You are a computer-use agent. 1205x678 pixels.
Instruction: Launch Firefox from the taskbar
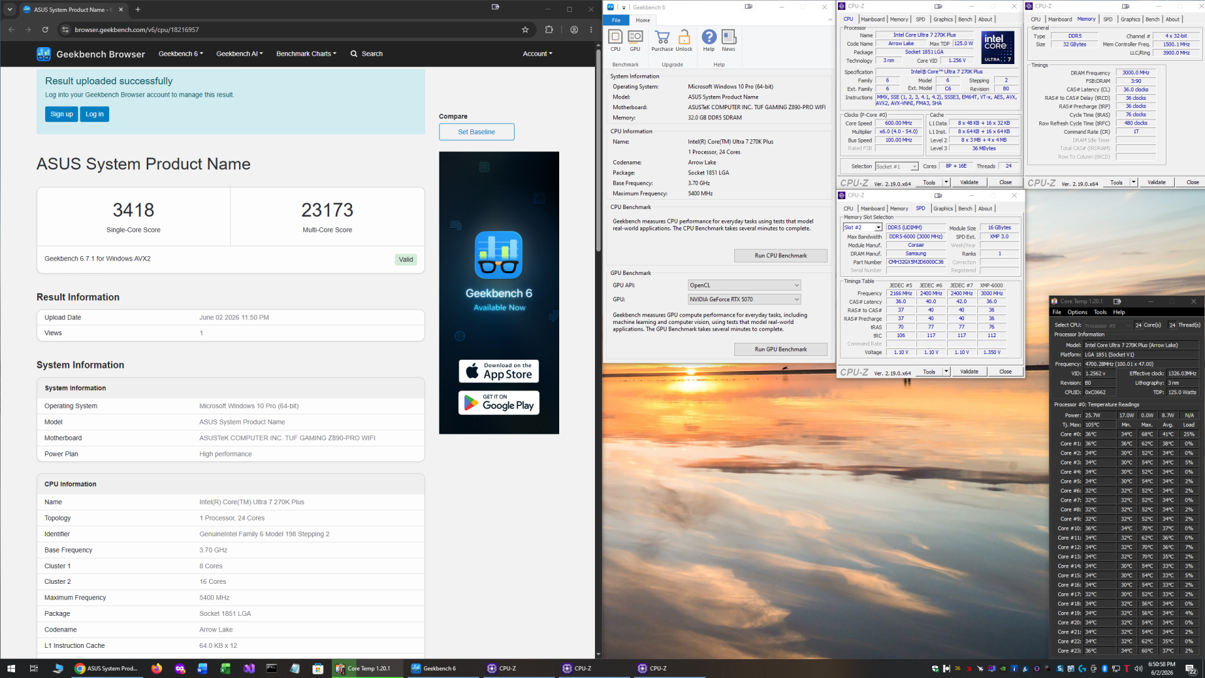157,669
